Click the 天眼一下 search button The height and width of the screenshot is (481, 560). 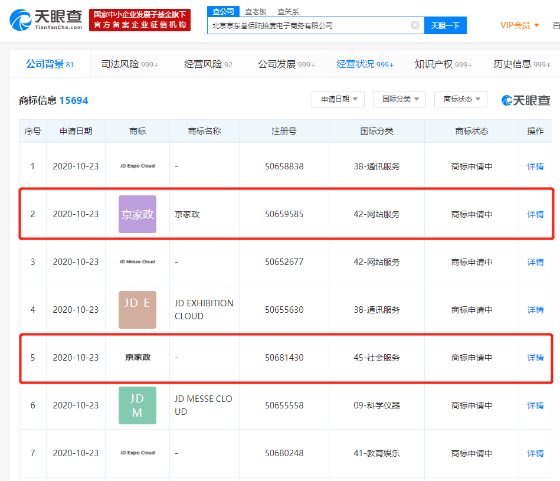pyautogui.click(x=446, y=25)
